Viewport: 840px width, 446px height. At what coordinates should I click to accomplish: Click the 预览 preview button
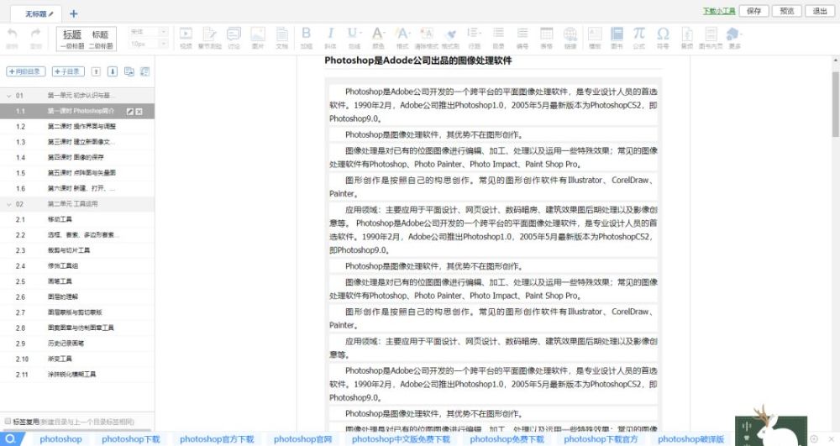click(x=787, y=11)
